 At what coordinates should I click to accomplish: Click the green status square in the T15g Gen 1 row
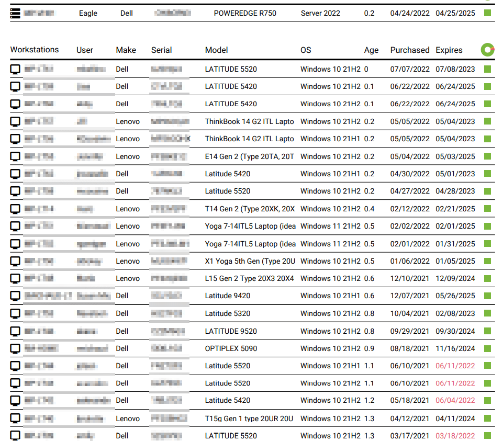point(488,418)
